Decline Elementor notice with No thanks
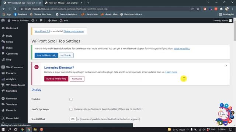The height and width of the screenshot is (132, 236). point(77,79)
